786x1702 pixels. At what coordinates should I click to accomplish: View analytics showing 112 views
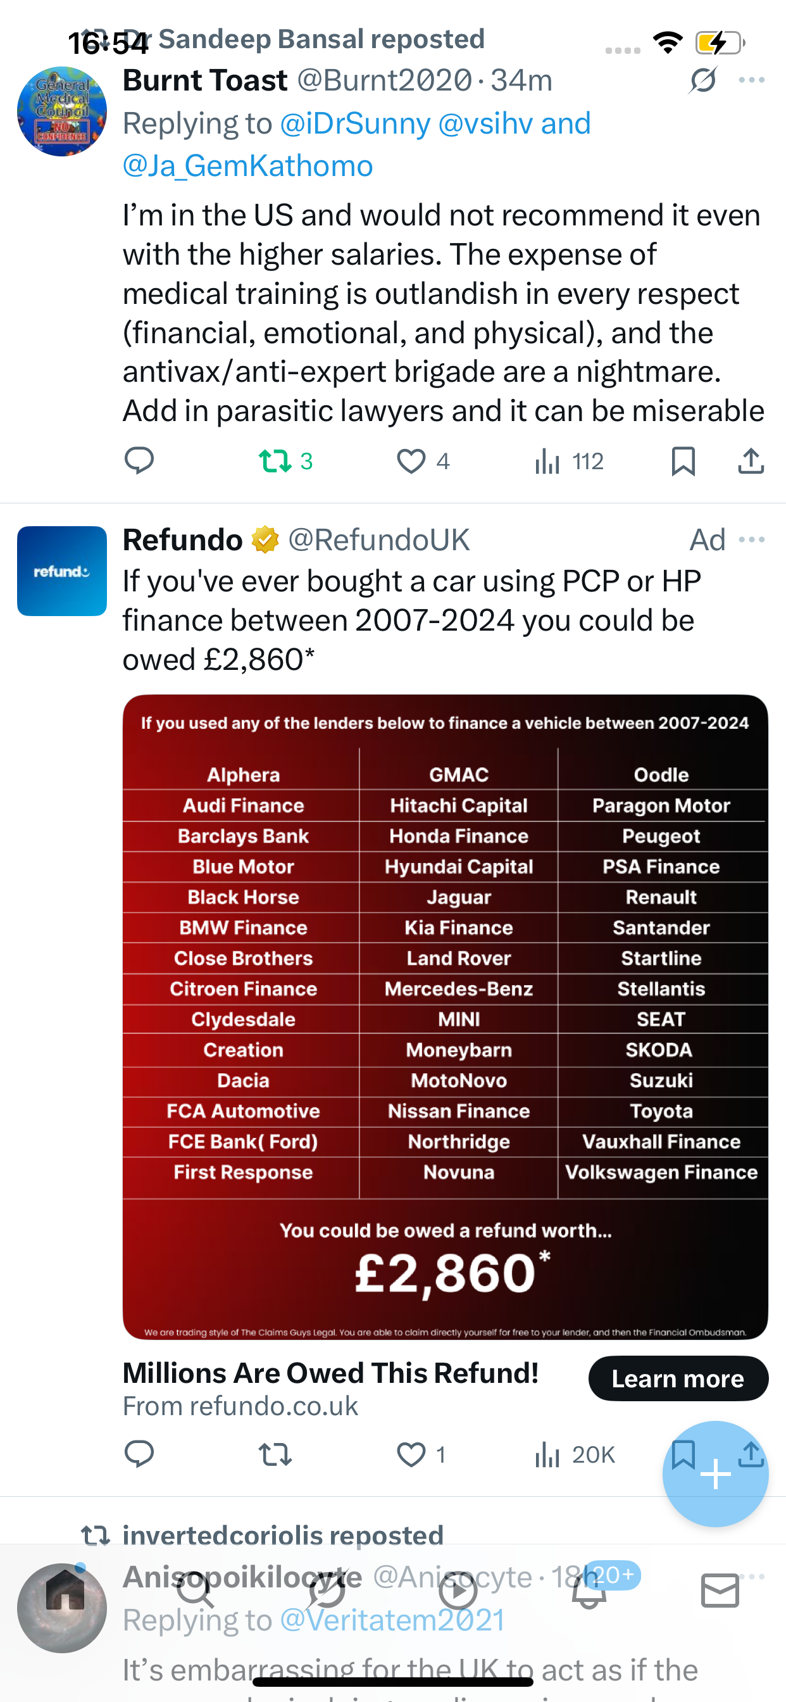coord(569,460)
